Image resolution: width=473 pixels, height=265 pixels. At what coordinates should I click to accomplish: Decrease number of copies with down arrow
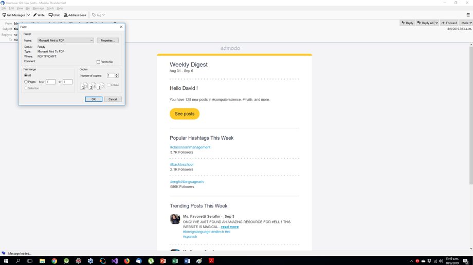117,77
